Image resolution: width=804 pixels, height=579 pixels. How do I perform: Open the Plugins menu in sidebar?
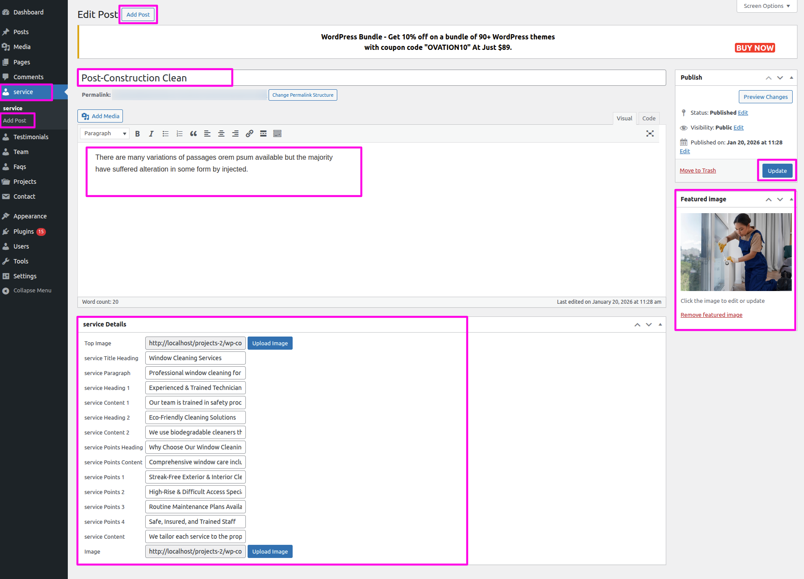coord(24,232)
